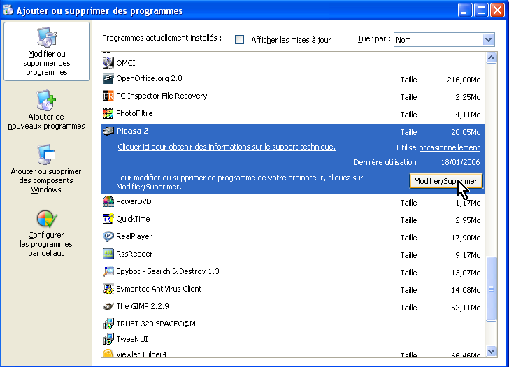Click the 18/01/2006 last used date

coord(460,162)
